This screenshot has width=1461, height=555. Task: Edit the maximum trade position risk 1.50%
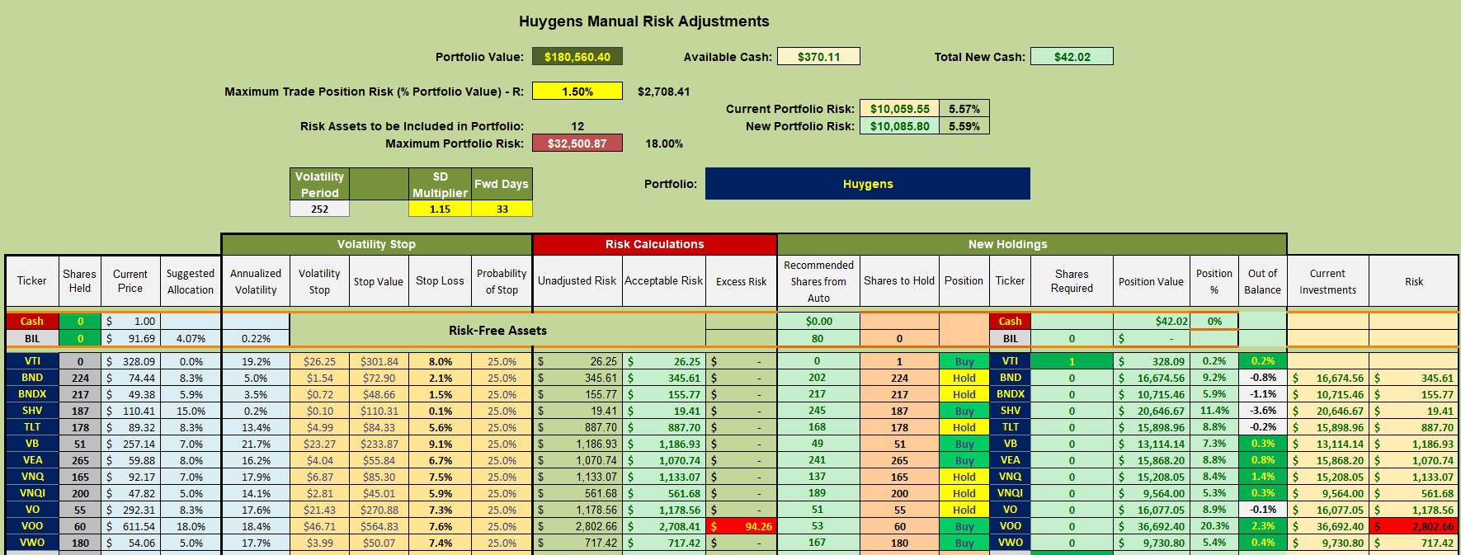(x=577, y=92)
